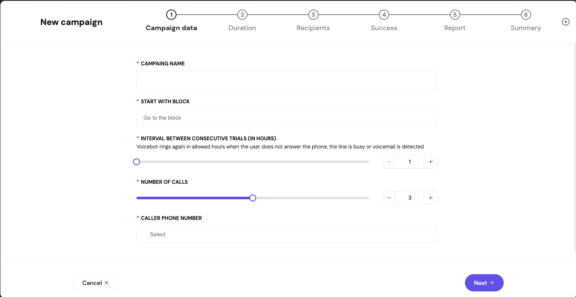Click the number of calls value field

[410, 198]
